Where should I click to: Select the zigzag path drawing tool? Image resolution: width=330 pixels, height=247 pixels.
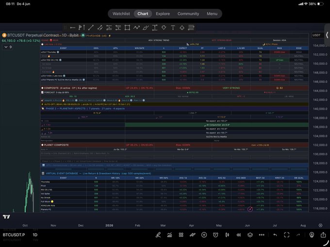point(136,28)
